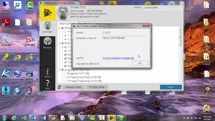Click the Dropbox desktop icon

(18, 7)
